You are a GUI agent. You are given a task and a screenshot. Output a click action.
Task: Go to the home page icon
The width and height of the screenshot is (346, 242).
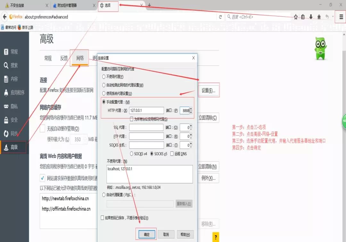tap(319, 17)
